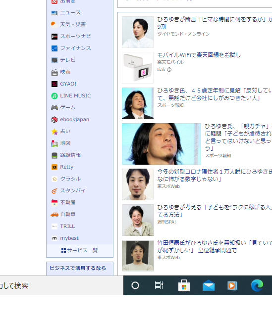Click the 不動産 text label
This screenshot has width=272, height=317.
pos(68,203)
